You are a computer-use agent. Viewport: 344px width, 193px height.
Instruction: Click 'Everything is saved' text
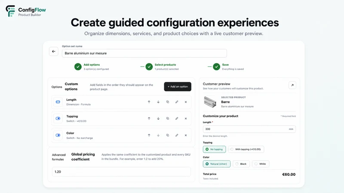(x=233, y=69)
